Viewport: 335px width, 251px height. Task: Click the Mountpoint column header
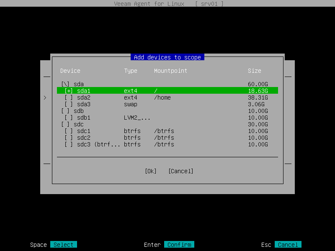(170, 71)
